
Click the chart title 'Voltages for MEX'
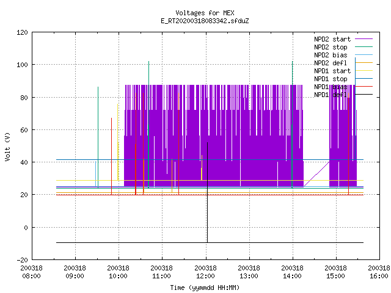point(205,13)
